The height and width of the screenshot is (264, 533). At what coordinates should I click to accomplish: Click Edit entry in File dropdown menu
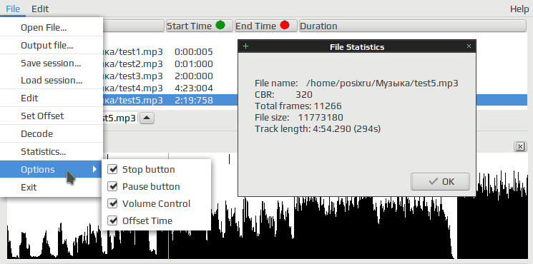click(52, 98)
